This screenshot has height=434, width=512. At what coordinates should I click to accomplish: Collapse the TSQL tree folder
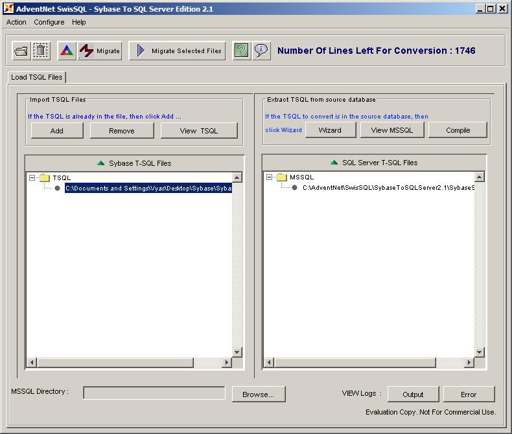(32, 178)
